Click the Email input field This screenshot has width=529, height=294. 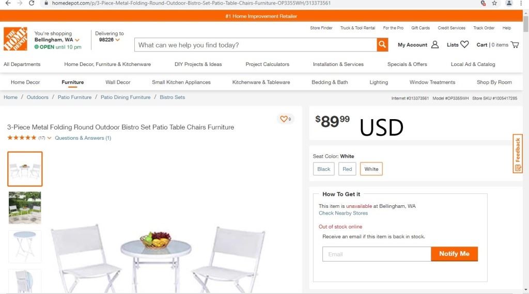coord(377,254)
